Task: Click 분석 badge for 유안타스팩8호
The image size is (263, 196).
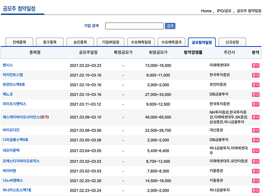Action: tap(255, 85)
